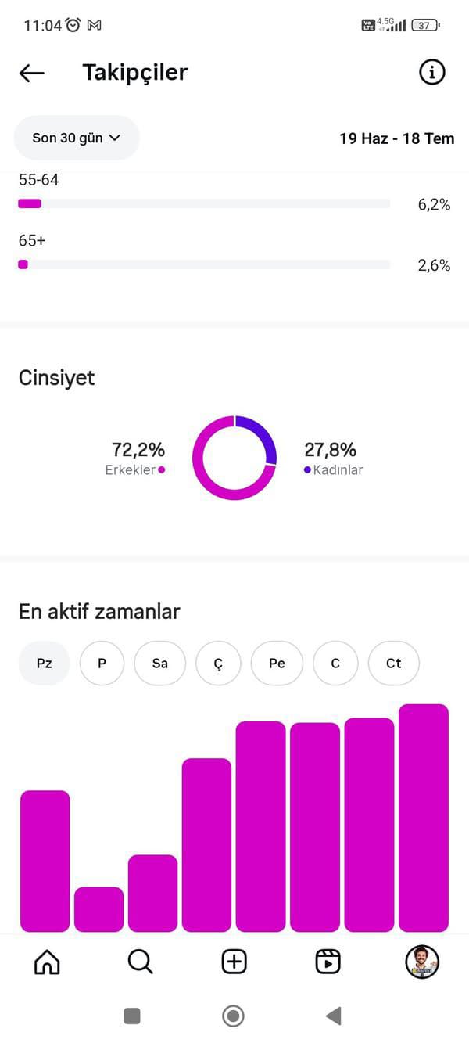Tap the create new post plus icon

pyautogui.click(x=234, y=962)
